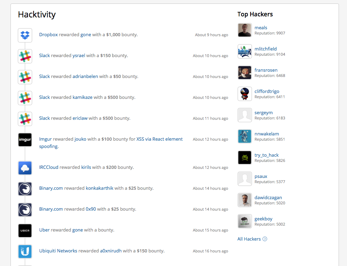The height and width of the screenshot is (266, 347).
Task: Click the Dropbox logo icon
Action: pos(25,35)
